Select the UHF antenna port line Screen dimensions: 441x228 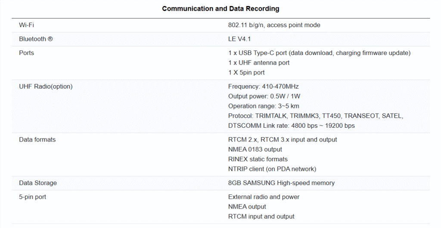(x=259, y=63)
